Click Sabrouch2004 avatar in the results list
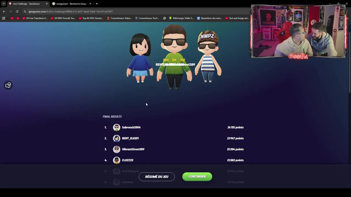The image size is (351, 197). click(117, 127)
